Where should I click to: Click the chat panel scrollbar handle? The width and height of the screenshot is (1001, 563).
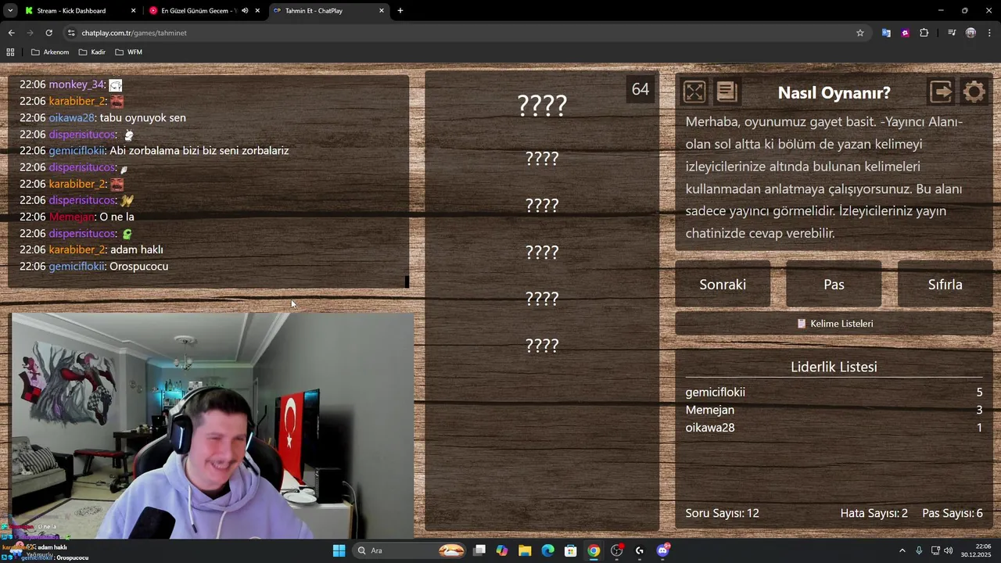pos(407,281)
